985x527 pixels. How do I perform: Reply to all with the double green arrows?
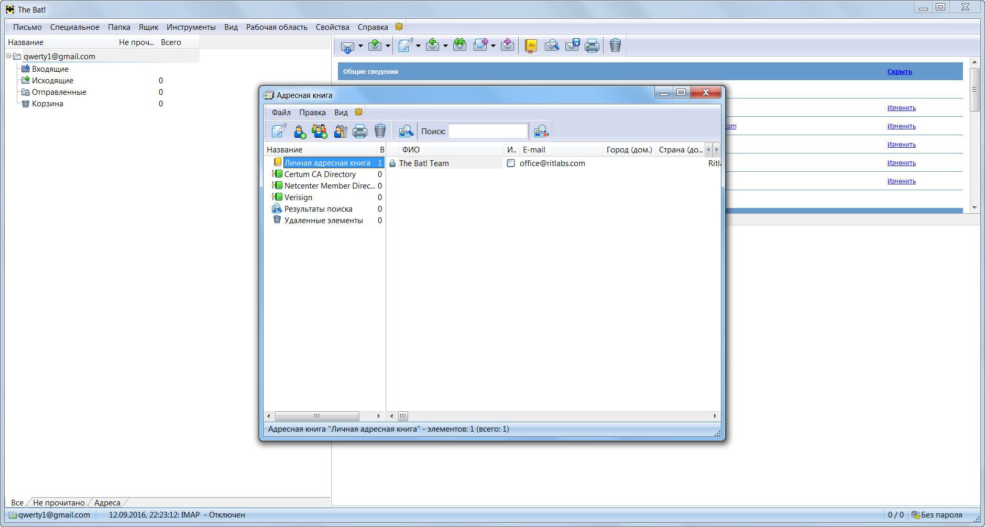(x=459, y=46)
